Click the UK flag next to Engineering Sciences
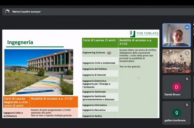 [109, 53]
